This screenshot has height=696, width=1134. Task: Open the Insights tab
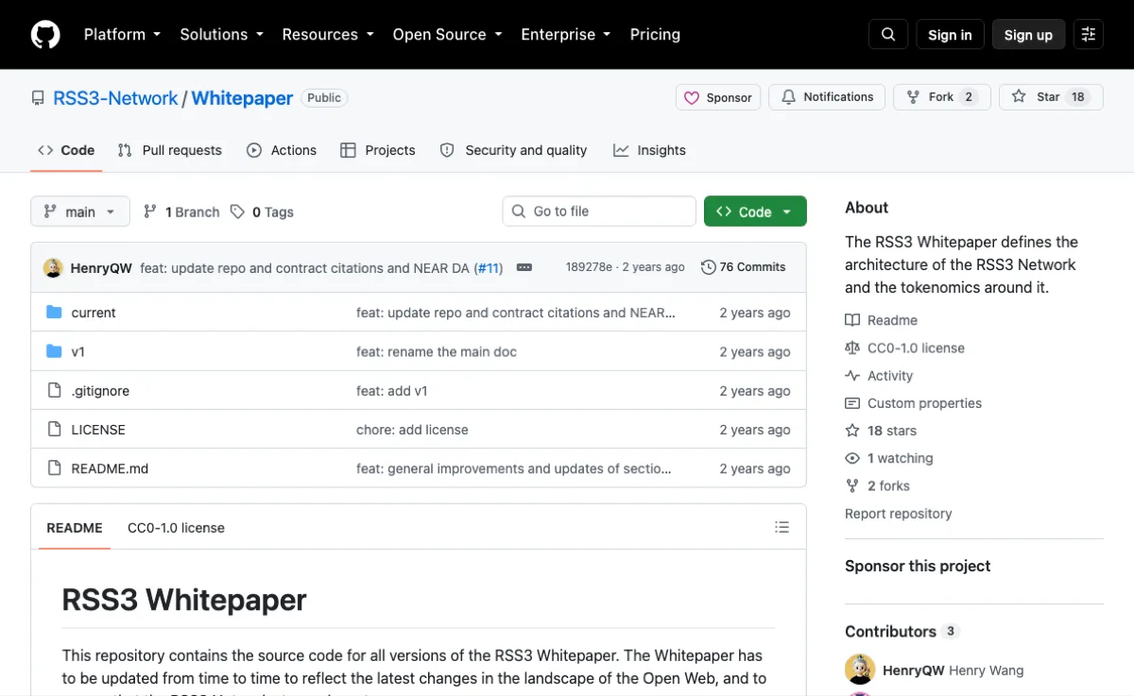(649, 150)
